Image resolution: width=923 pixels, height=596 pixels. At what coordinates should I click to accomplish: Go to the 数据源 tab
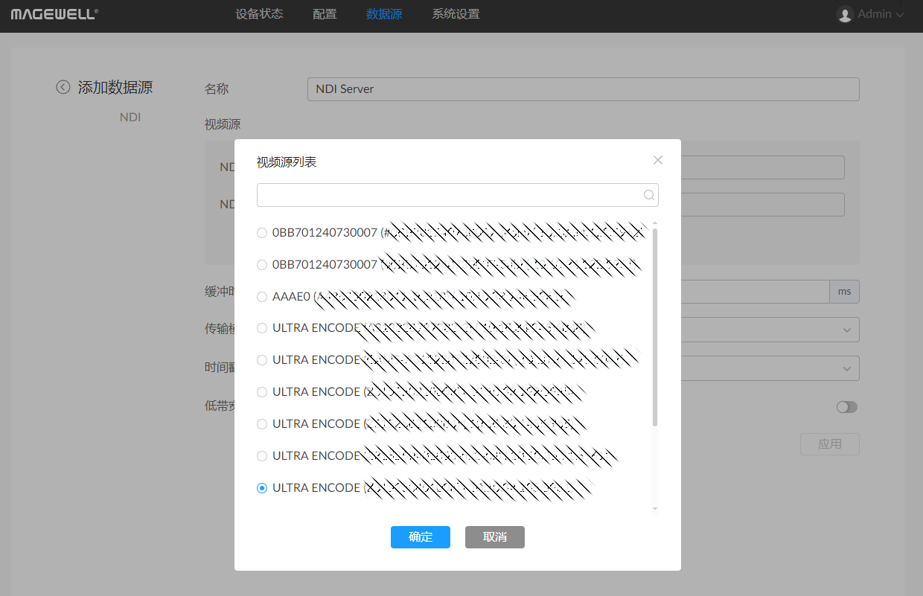384,14
